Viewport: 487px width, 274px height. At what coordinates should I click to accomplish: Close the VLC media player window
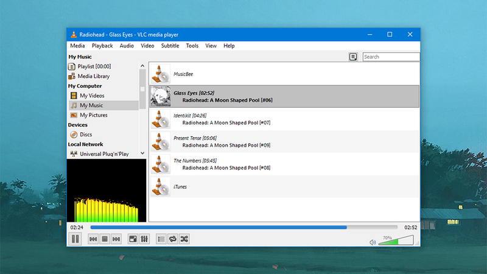[x=410, y=35]
